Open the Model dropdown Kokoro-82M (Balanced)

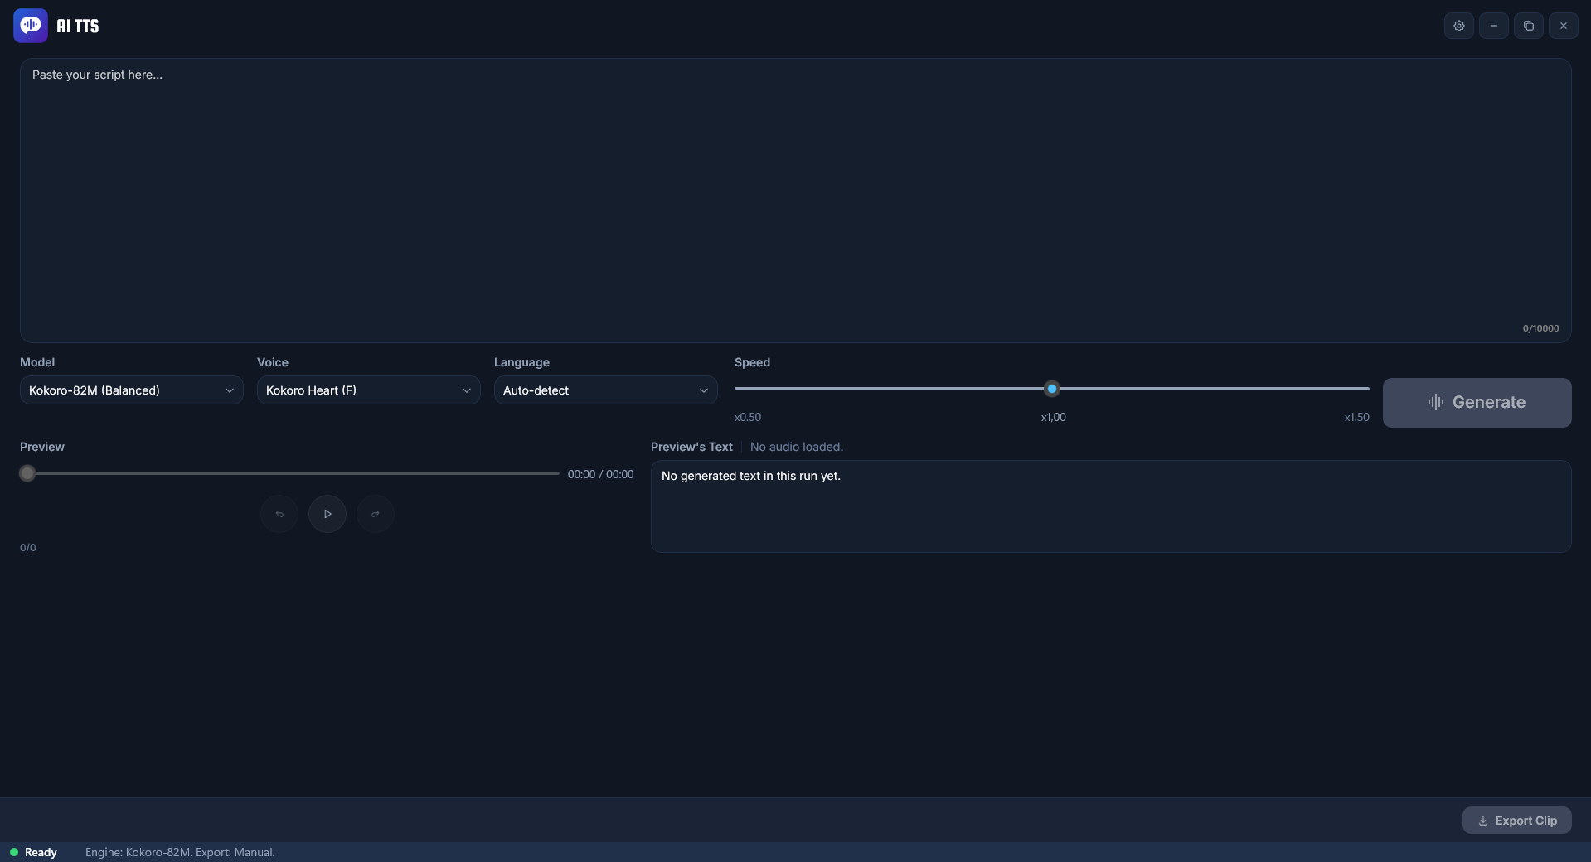pos(132,390)
